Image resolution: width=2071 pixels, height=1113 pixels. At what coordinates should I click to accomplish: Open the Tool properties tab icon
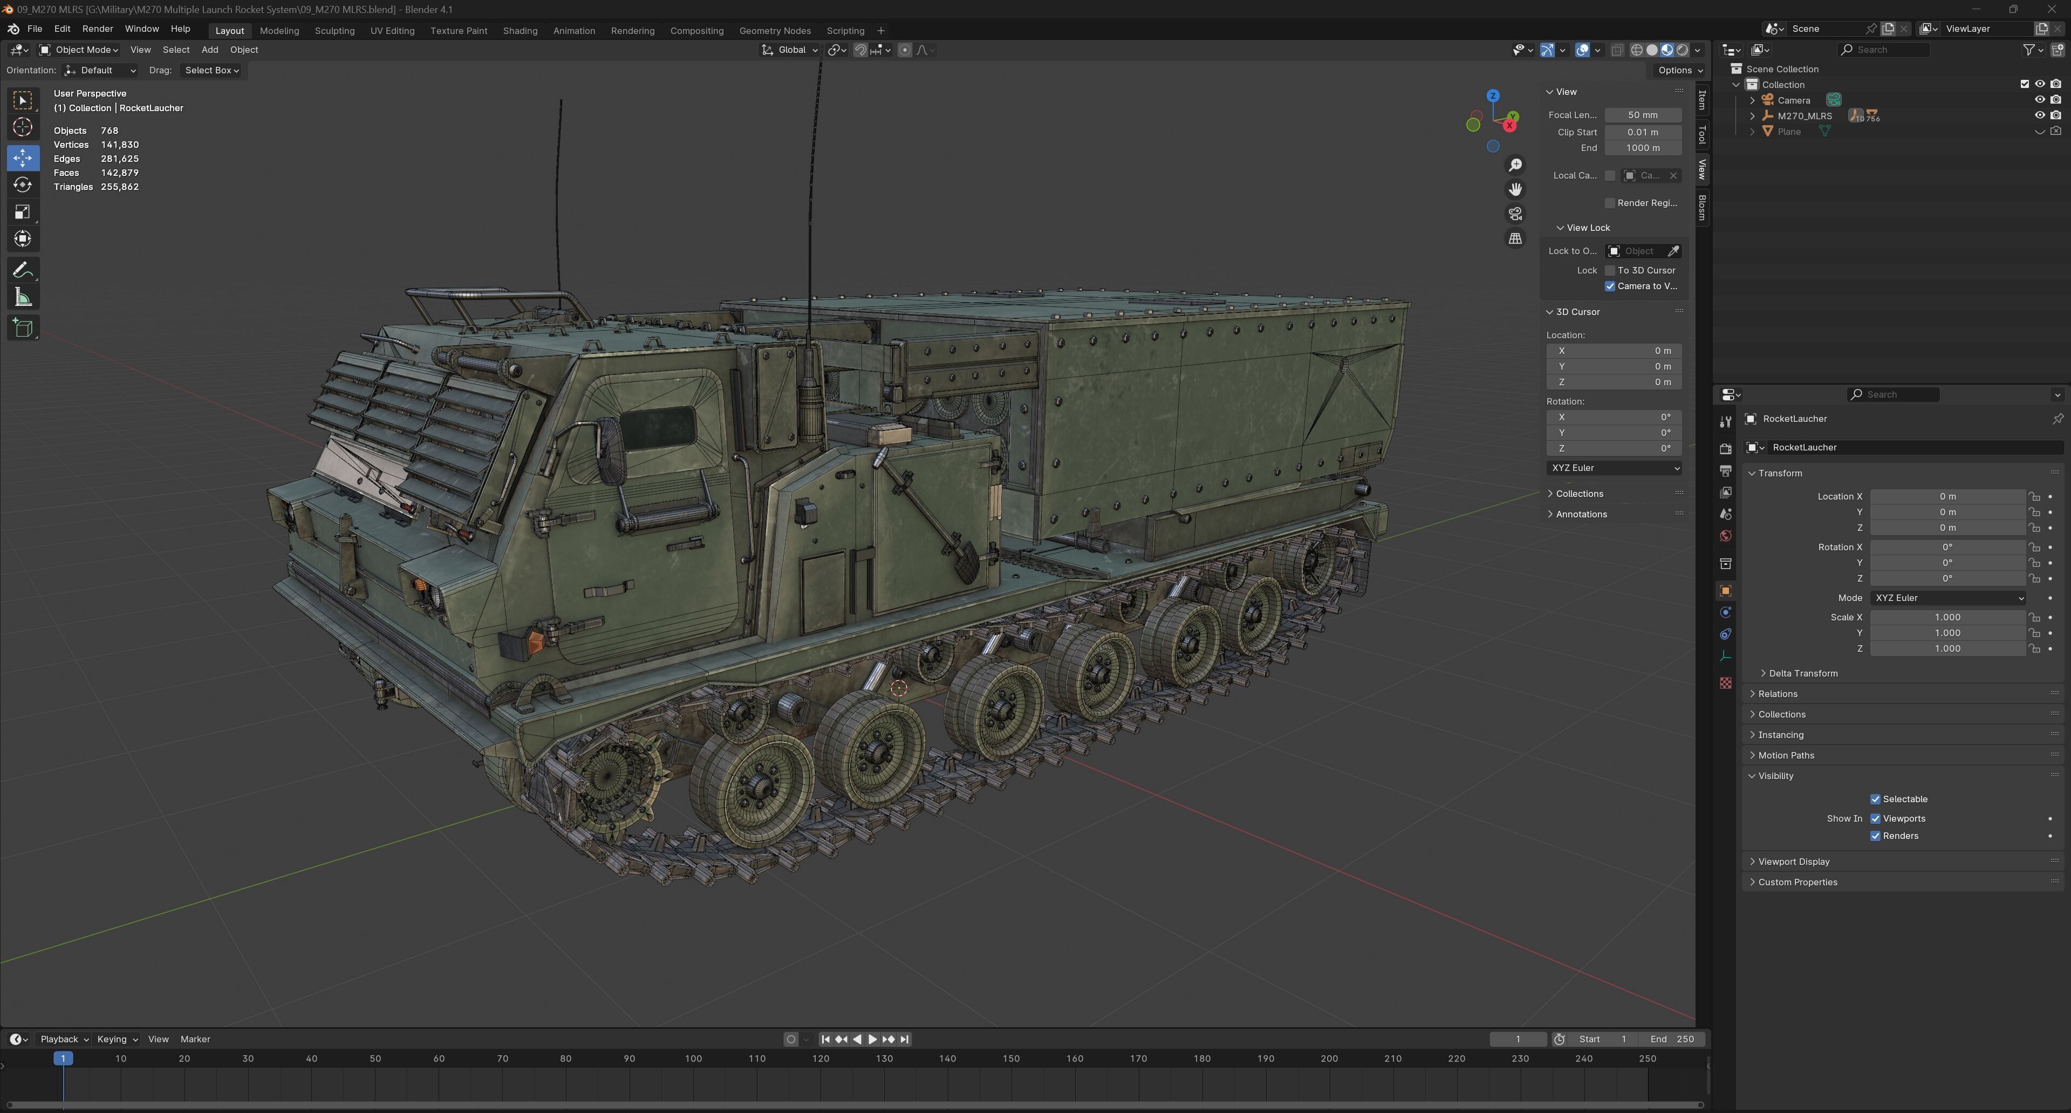1725,422
